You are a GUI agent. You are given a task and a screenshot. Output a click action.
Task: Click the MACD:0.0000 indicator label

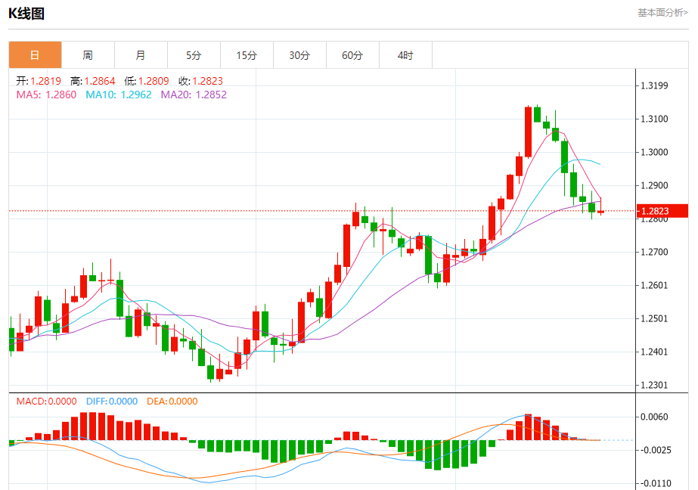(x=46, y=402)
